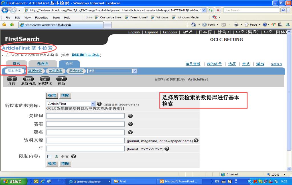Open the Tools toolbar dropdown

[210, 24]
